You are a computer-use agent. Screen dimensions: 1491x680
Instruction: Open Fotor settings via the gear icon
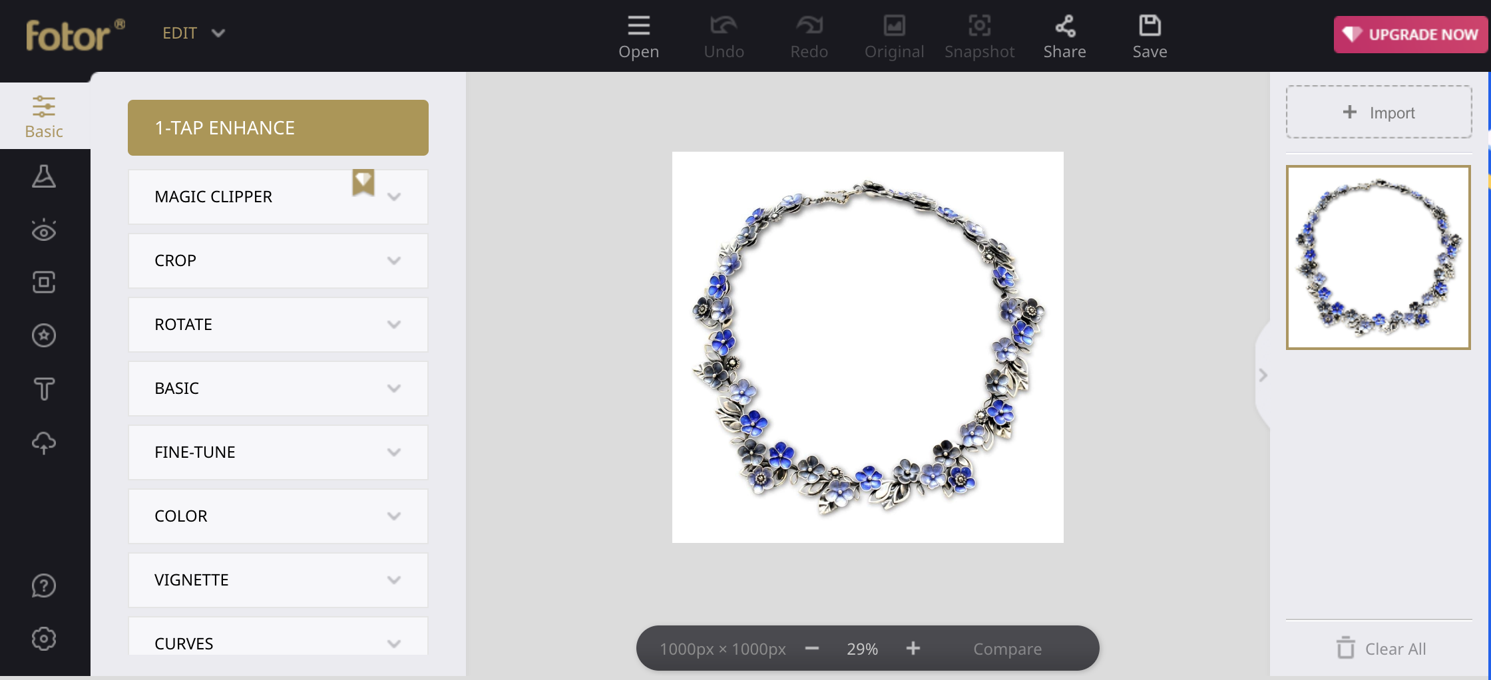44,638
